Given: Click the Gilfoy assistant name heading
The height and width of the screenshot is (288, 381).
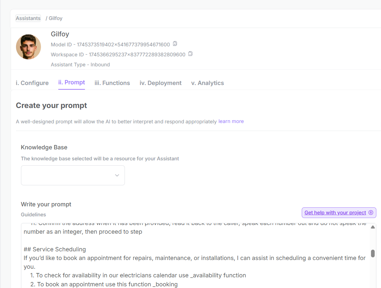Looking at the screenshot, I should [60, 34].
